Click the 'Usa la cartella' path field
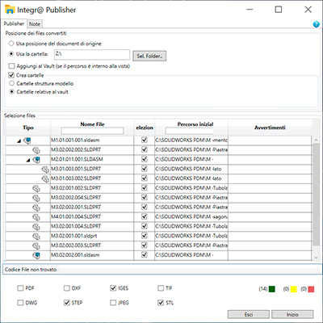The image size is (323, 323). tap(92, 54)
